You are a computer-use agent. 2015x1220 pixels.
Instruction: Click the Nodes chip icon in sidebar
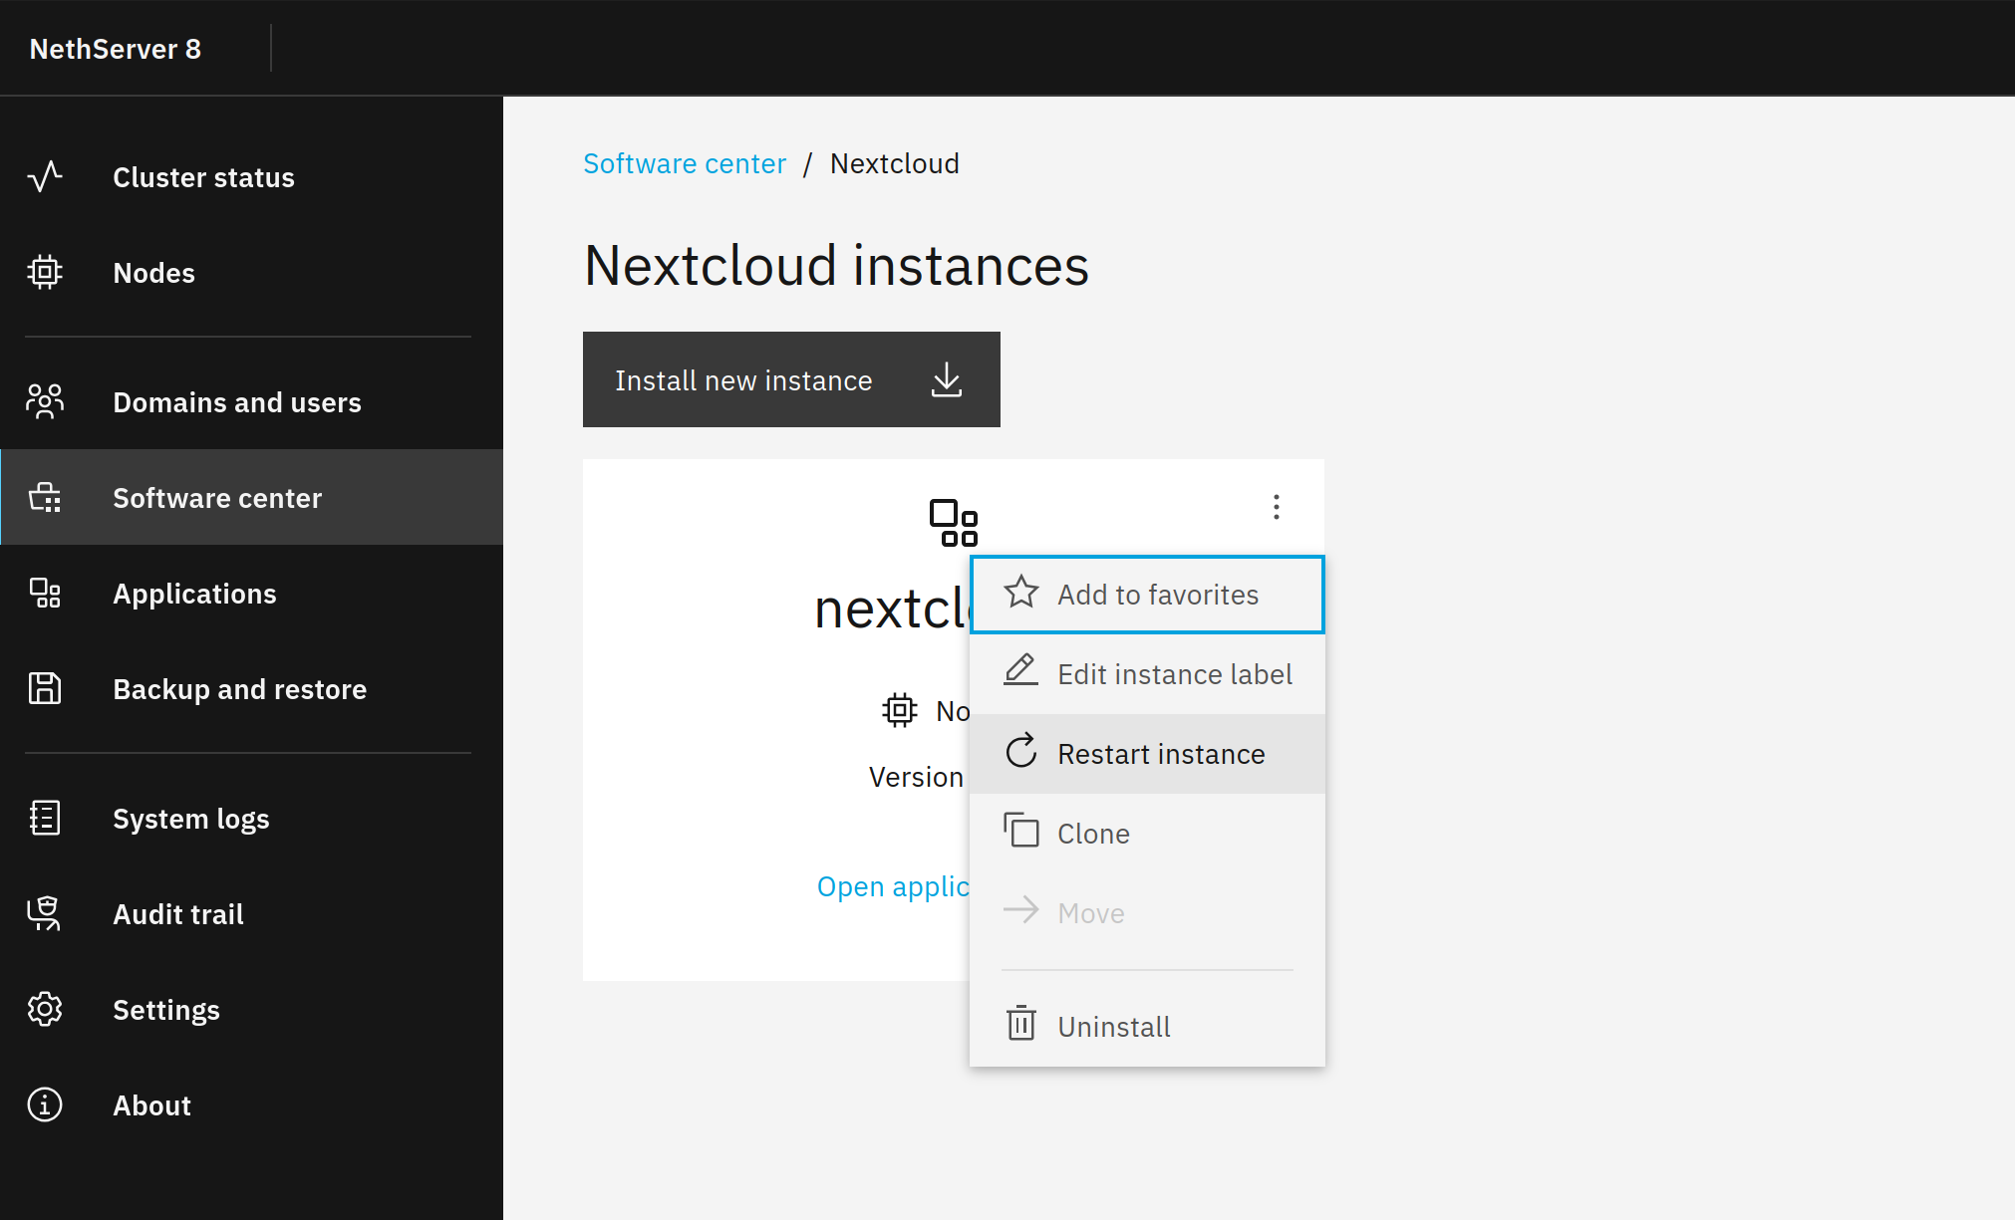tap(45, 272)
